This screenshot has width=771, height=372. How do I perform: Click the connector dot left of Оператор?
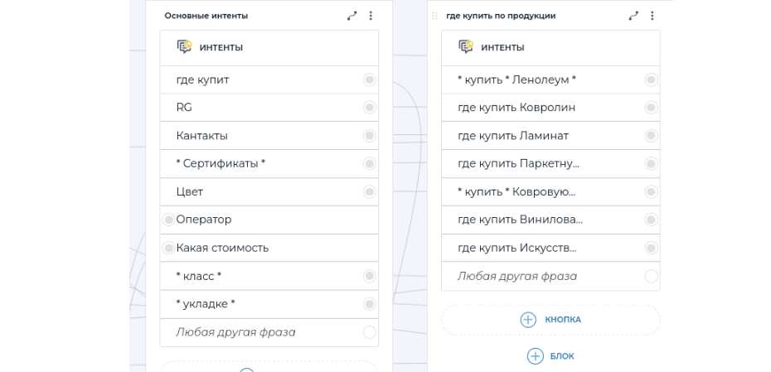tap(169, 220)
